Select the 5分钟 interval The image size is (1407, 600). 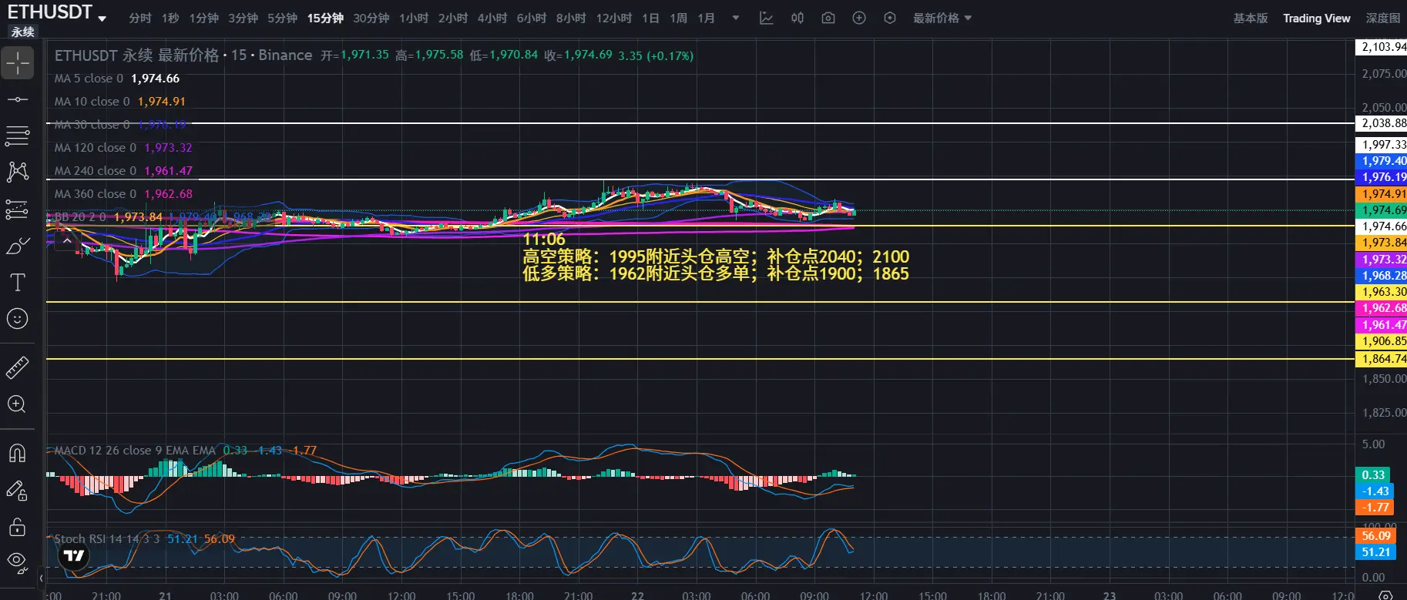click(x=282, y=18)
